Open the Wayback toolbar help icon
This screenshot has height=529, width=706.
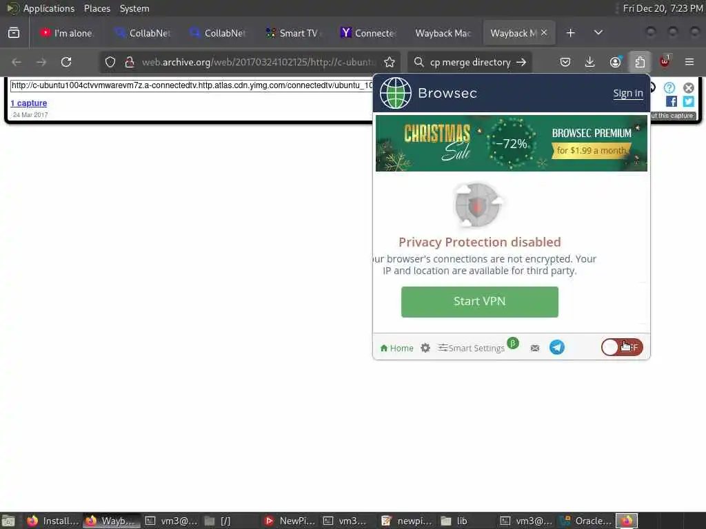tap(669, 87)
